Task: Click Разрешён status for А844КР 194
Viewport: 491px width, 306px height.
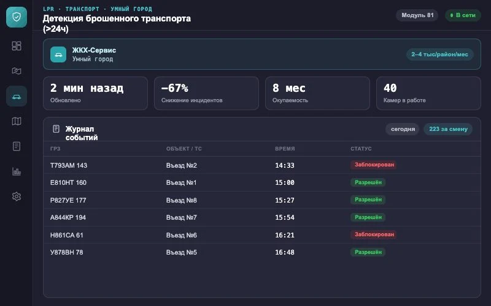Action: coord(368,217)
